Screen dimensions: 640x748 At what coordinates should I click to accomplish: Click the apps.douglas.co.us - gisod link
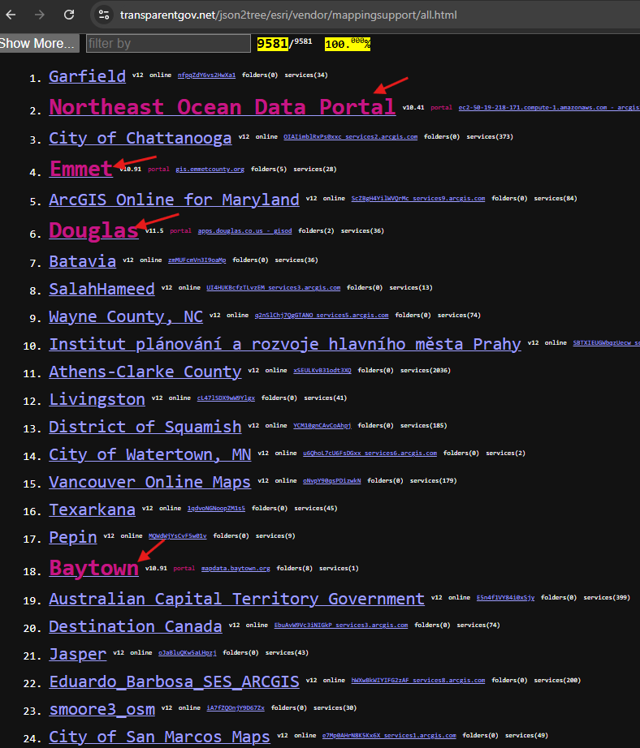[x=245, y=231]
